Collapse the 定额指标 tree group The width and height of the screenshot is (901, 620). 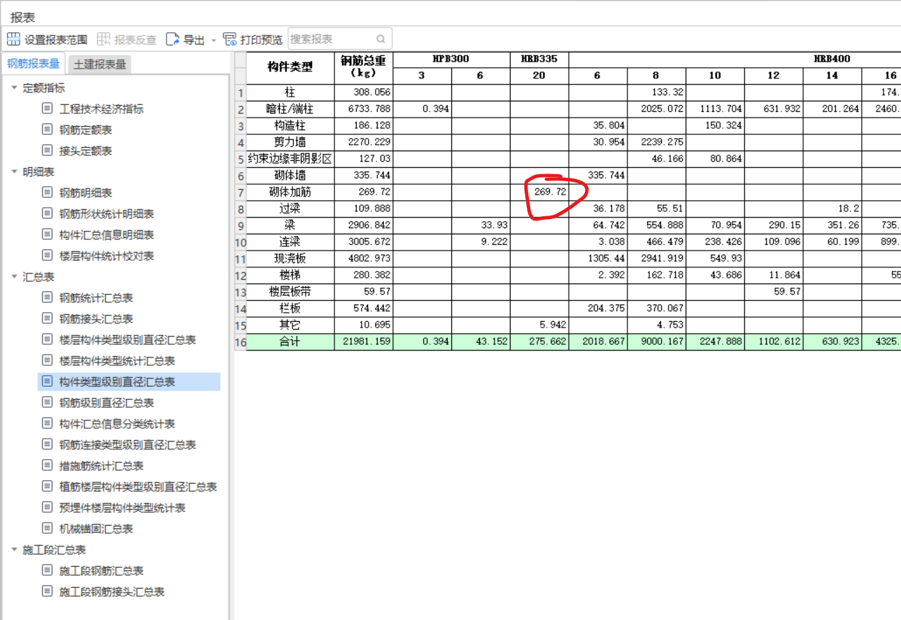(14, 88)
